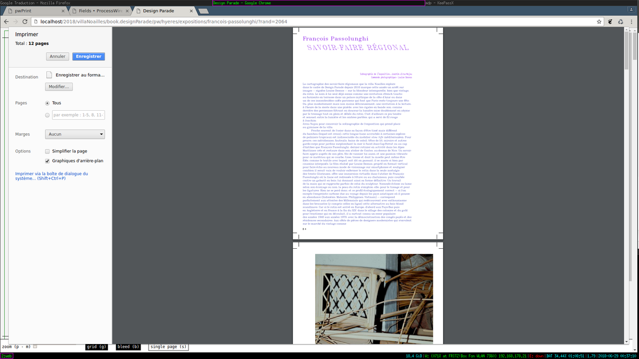Image resolution: width=639 pixels, height=359 pixels.
Task: Open a new tab with the new tab button
Action: pyautogui.click(x=203, y=11)
